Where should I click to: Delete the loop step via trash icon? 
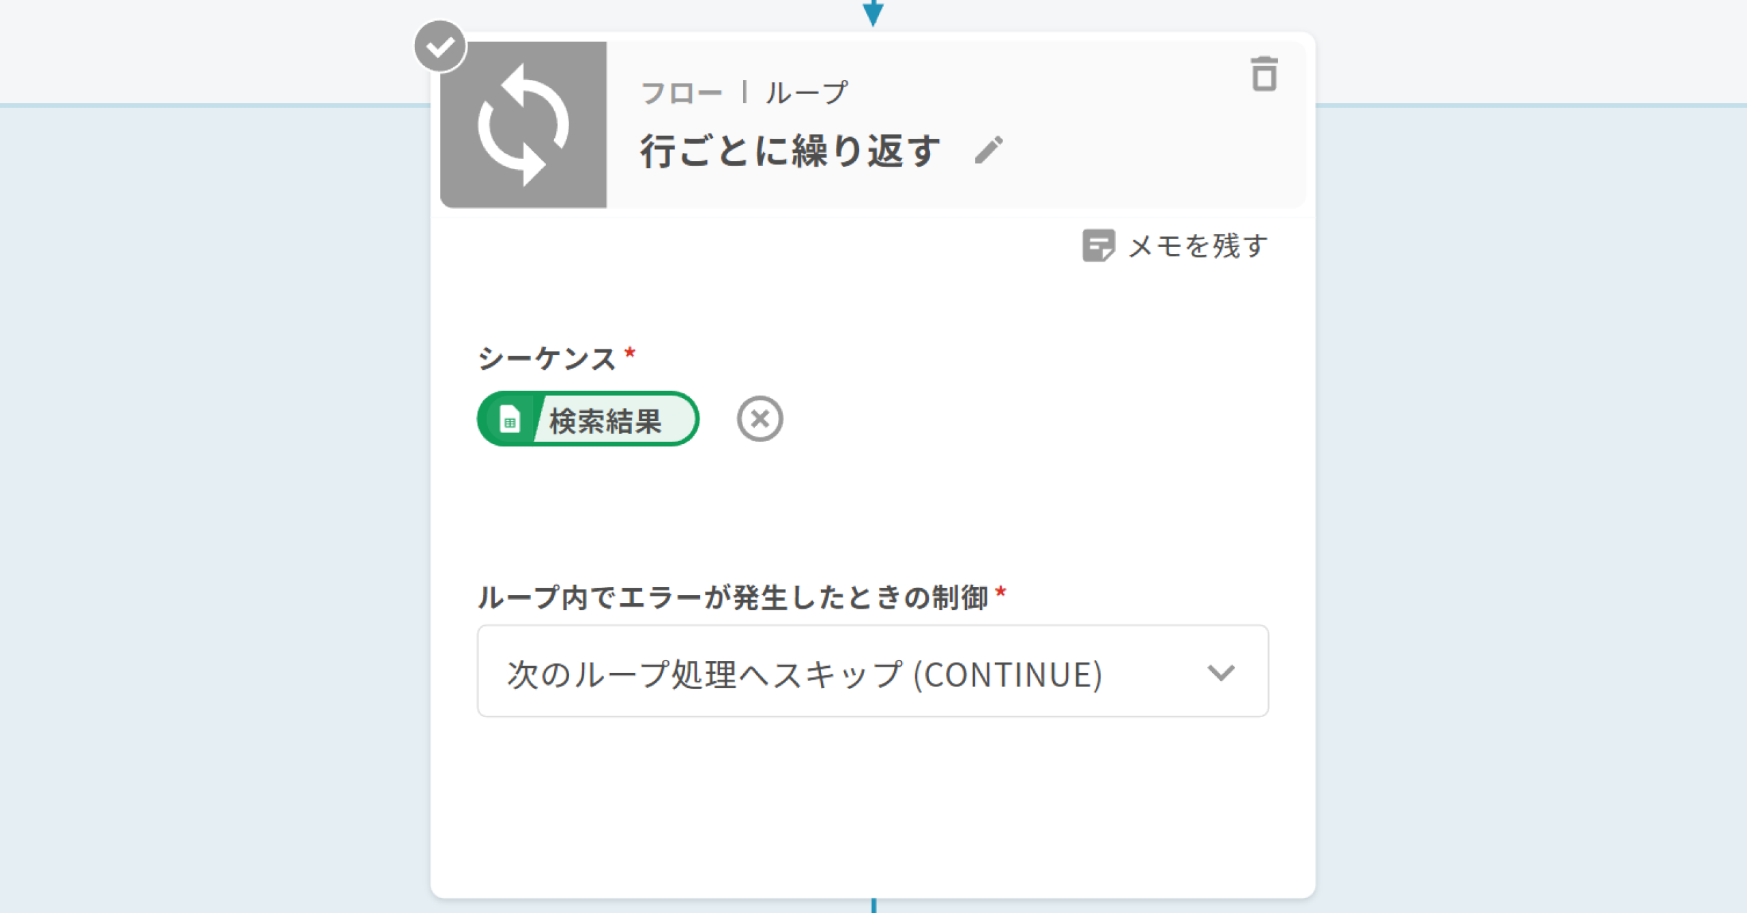[x=1264, y=74]
